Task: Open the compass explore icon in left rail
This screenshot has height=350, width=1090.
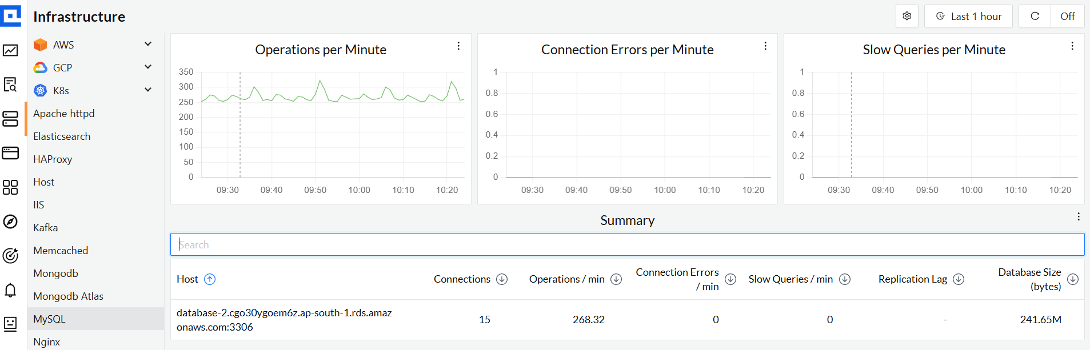Action: pos(10,222)
